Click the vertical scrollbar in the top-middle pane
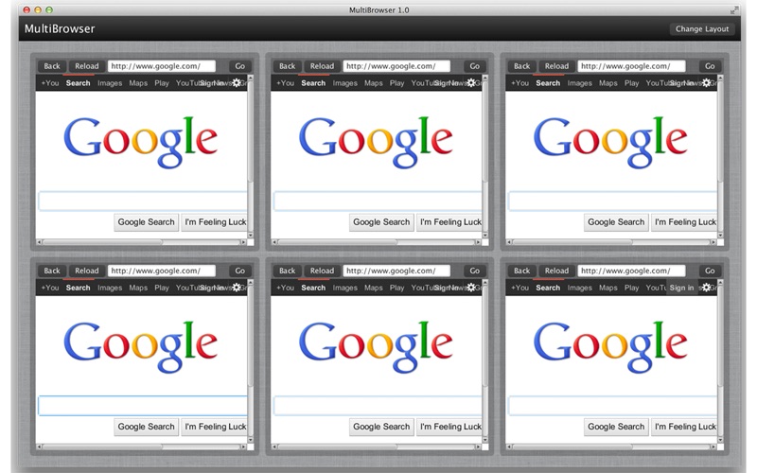This screenshot has height=473, width=757. (x=485, y=156)
